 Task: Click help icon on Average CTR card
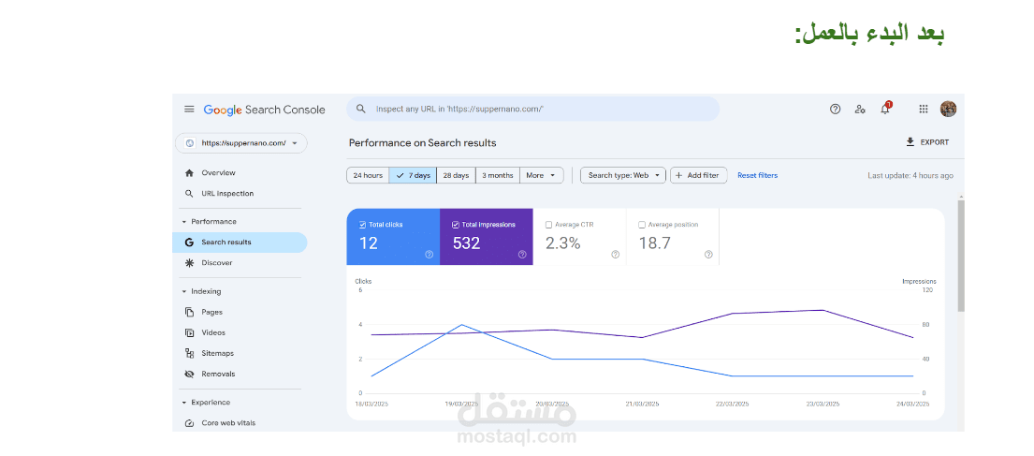click(616, 254)
